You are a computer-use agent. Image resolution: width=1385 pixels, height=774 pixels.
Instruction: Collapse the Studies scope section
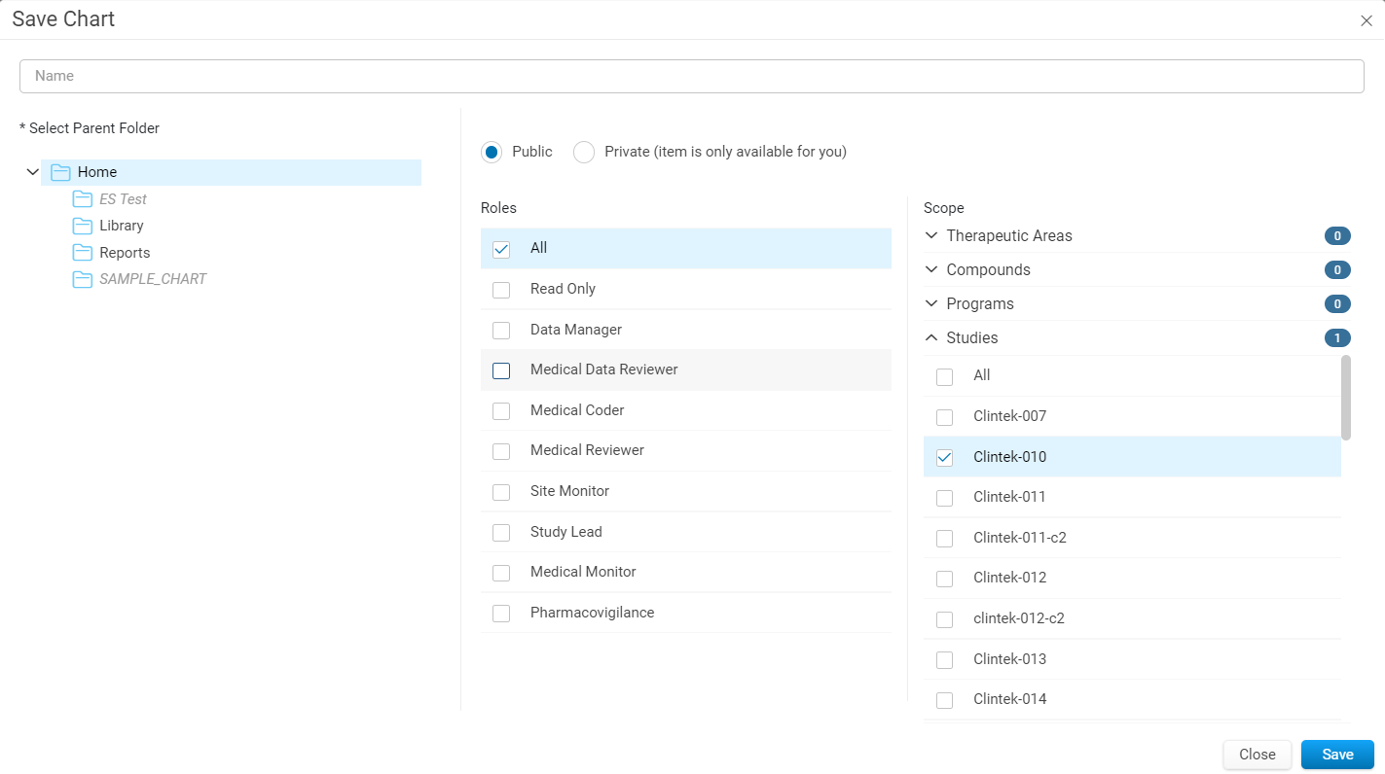931,338
